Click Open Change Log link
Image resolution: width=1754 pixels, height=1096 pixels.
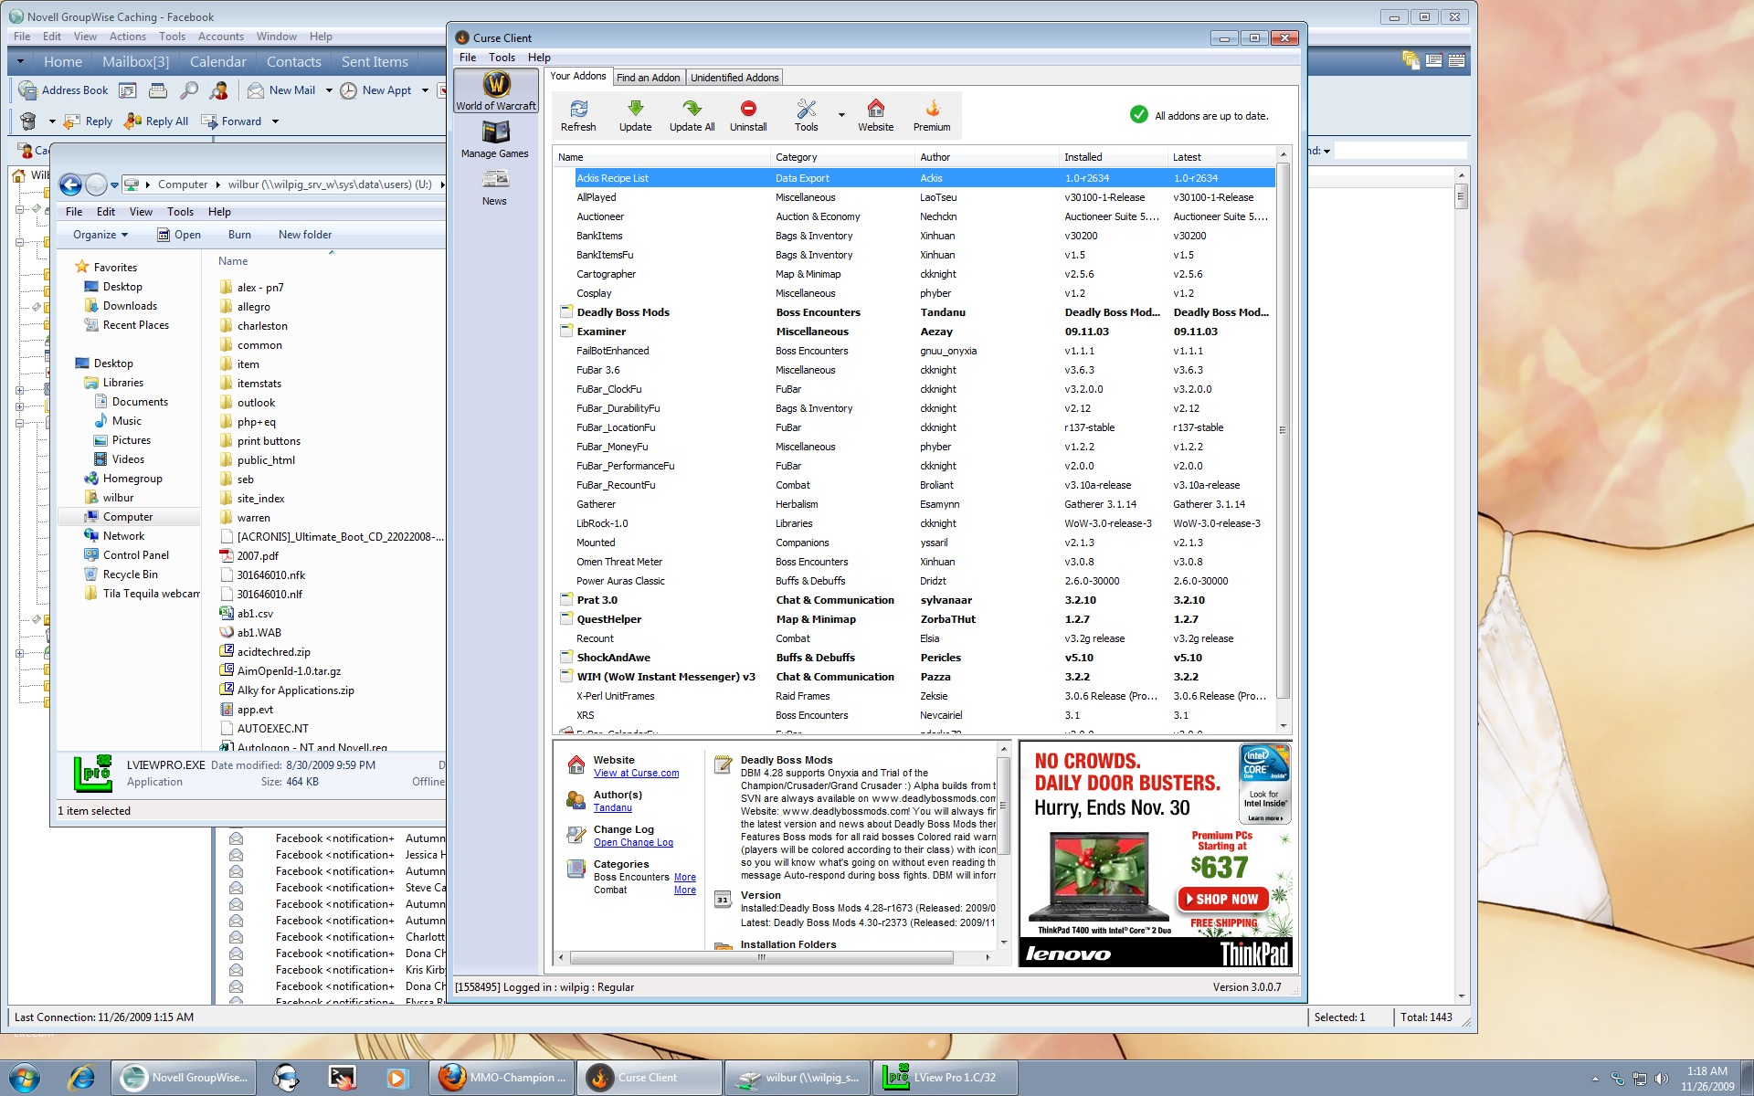(x=633, y=842)
